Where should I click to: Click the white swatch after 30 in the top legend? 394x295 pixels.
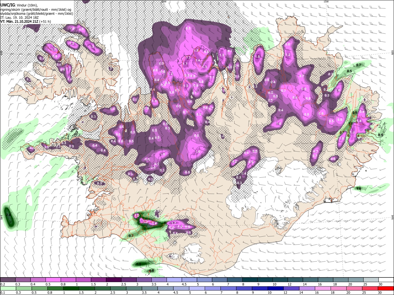[x=386, y=280]
